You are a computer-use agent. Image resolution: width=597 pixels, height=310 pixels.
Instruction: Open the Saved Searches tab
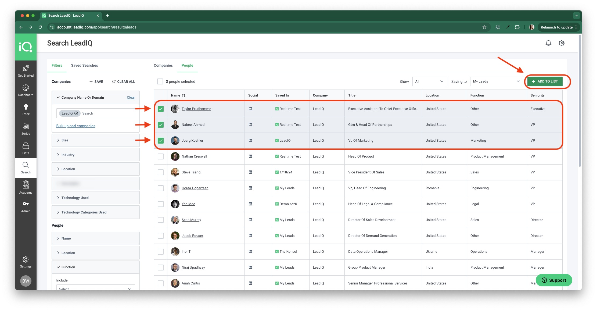click(x=84, y=65)
